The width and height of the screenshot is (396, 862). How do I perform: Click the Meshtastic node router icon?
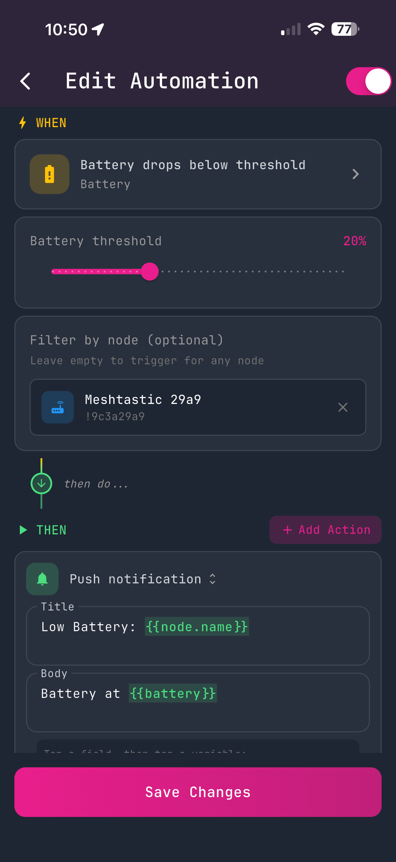(x=57, y=407)
